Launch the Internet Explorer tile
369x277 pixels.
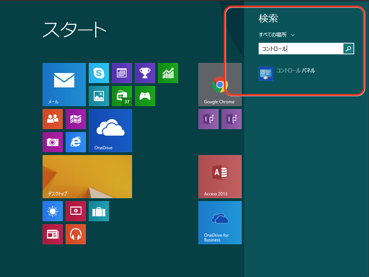pyautogui.click(x=76, y=142)
